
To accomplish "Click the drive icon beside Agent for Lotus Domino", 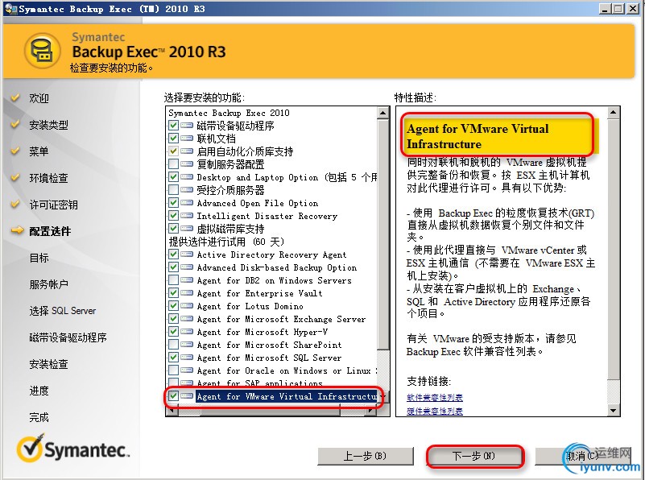I will tap(187, 305).
